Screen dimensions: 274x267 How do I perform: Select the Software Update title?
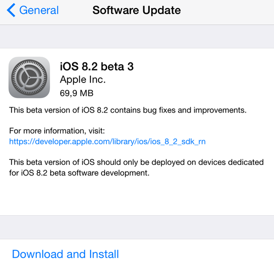[x=136, y=10]
